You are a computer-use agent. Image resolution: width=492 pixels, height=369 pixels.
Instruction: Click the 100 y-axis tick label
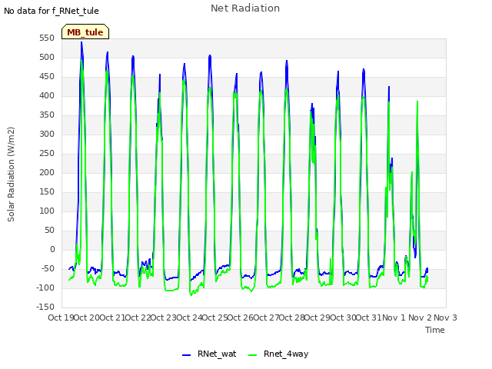pyautogui.click(x=47, y=211)
